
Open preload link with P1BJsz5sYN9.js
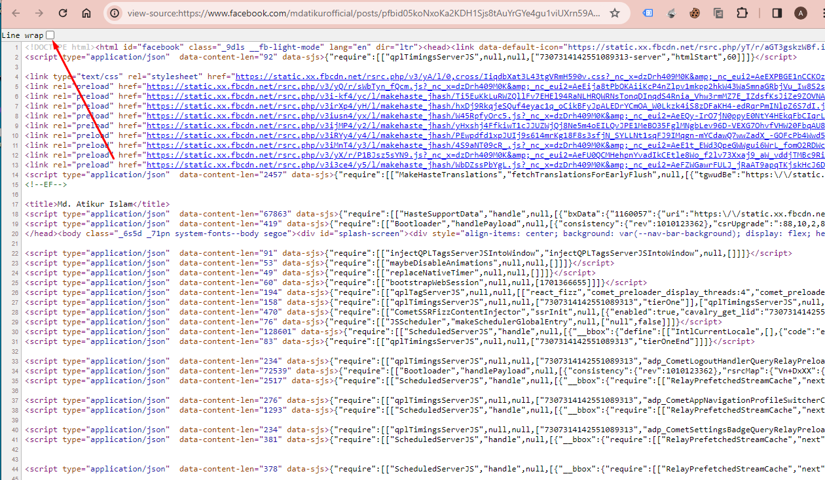(x=485, y=155)
